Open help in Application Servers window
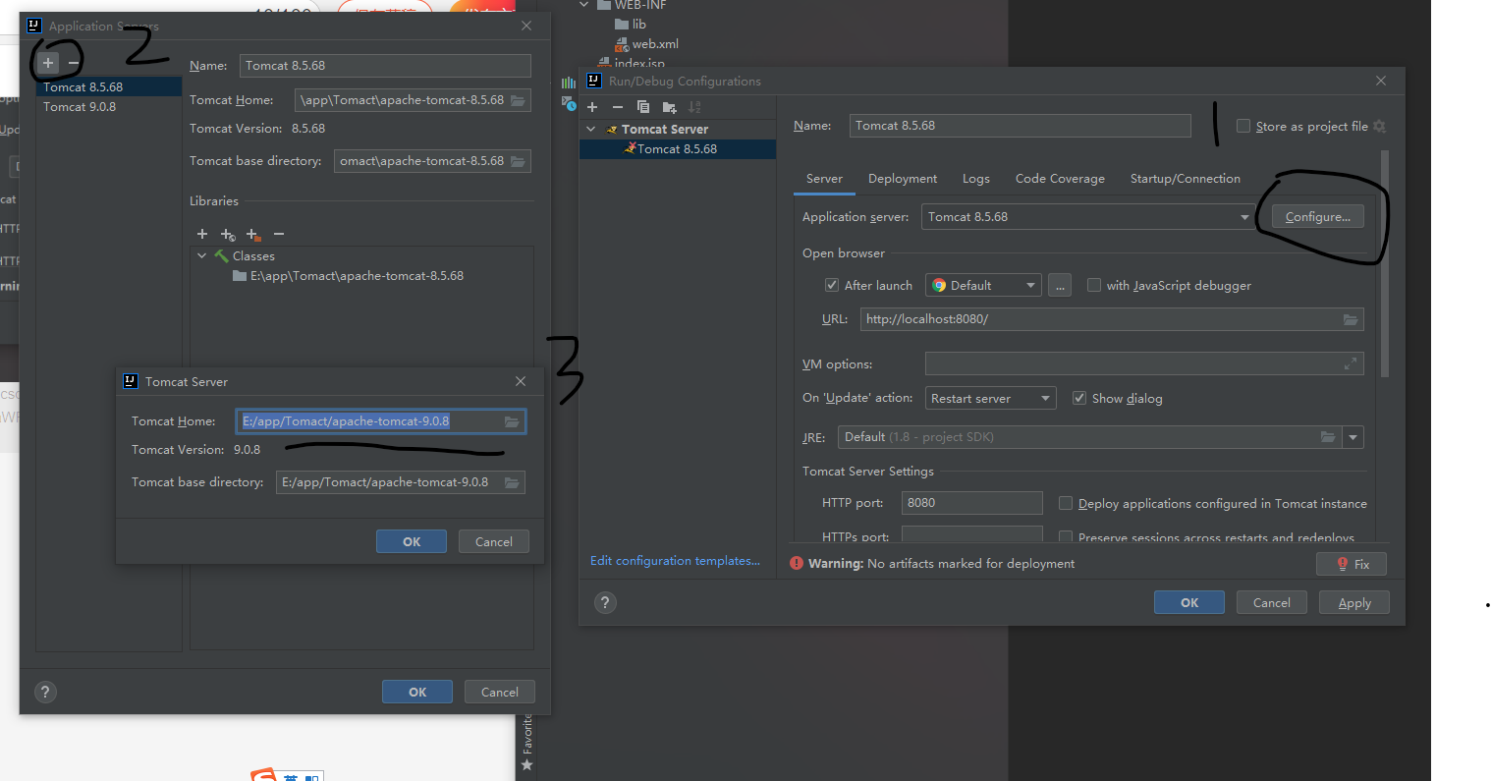 pos(45,692)
